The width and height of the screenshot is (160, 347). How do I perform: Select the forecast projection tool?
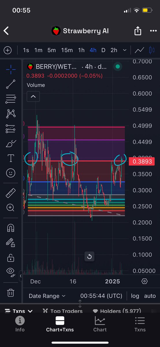(x=11, y=129)
